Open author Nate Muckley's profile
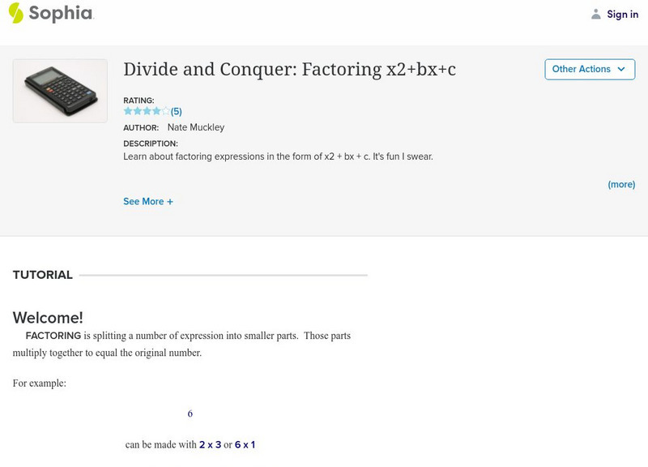 195,127
